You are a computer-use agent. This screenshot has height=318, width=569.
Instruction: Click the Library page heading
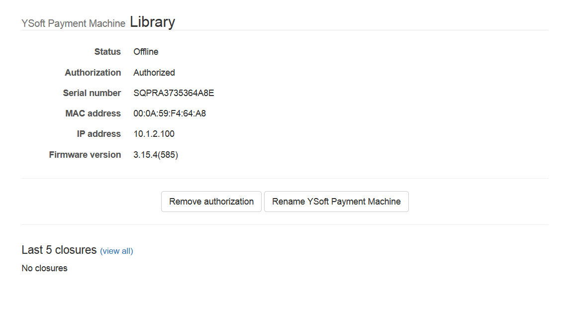tap(152, 22)
